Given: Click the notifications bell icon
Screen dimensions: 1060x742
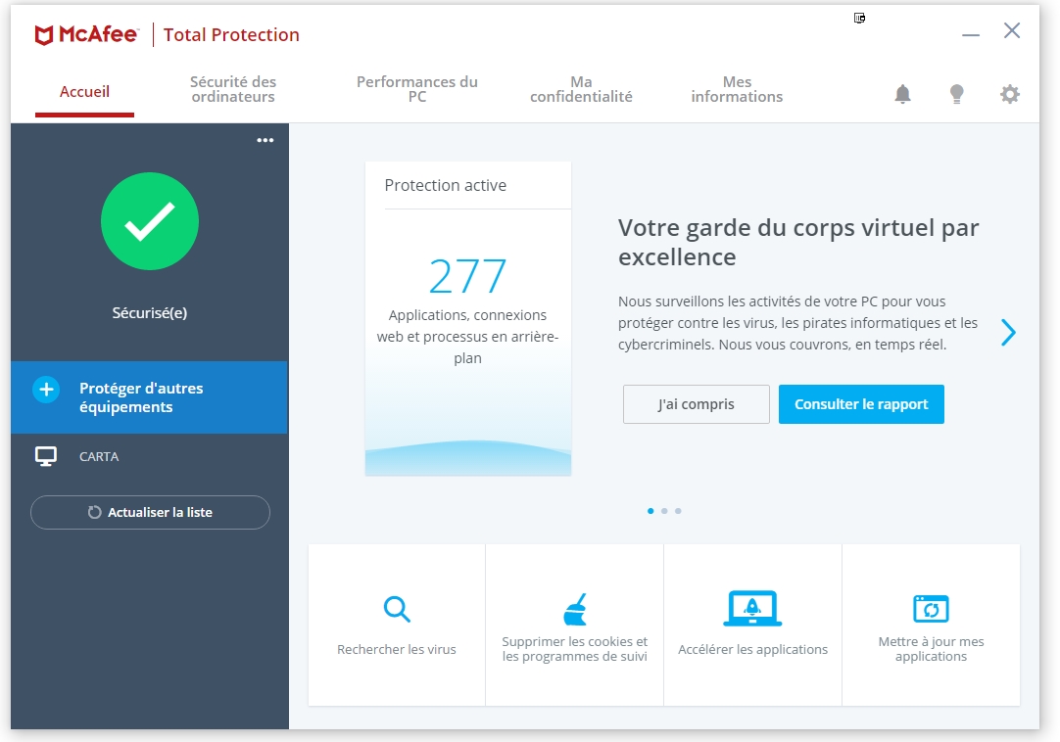Looking at the screenshot, I should [902, 94].
